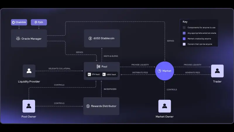Click the DELEGATE COLLATERAL arrow label
234x132 pixels.
(x=59, y=69)
